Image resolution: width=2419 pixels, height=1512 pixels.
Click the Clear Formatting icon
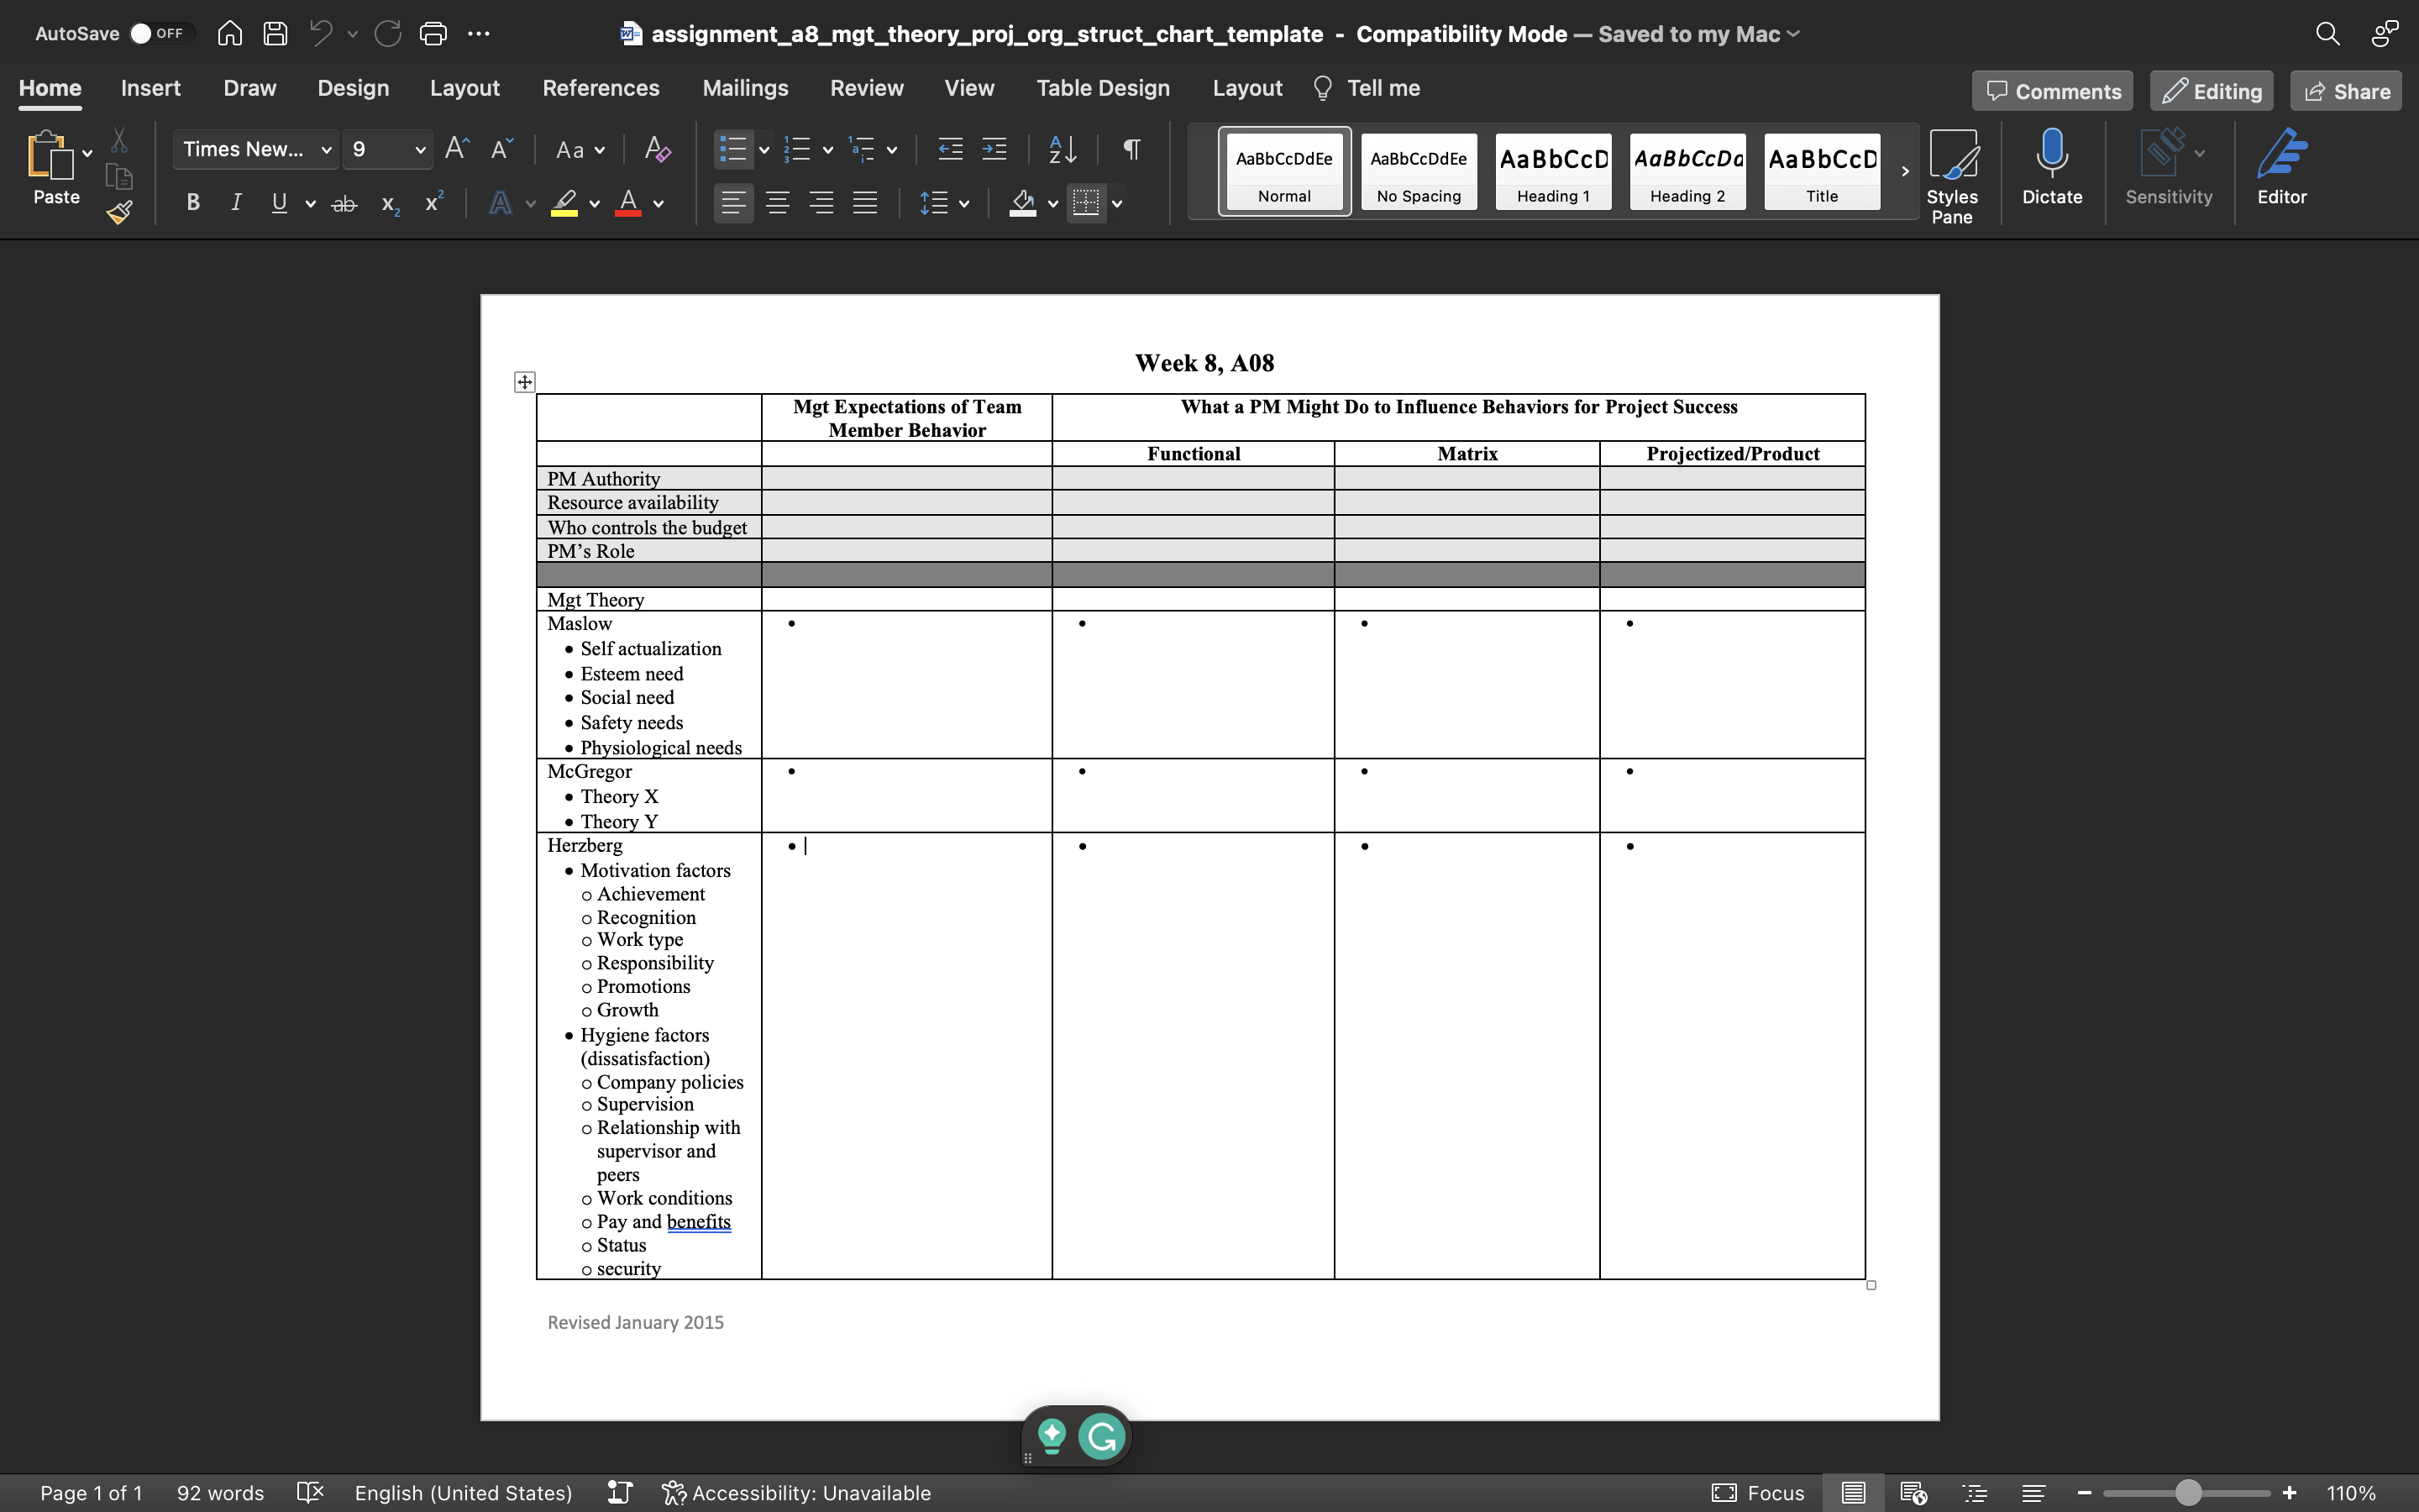tap(657, 150)
